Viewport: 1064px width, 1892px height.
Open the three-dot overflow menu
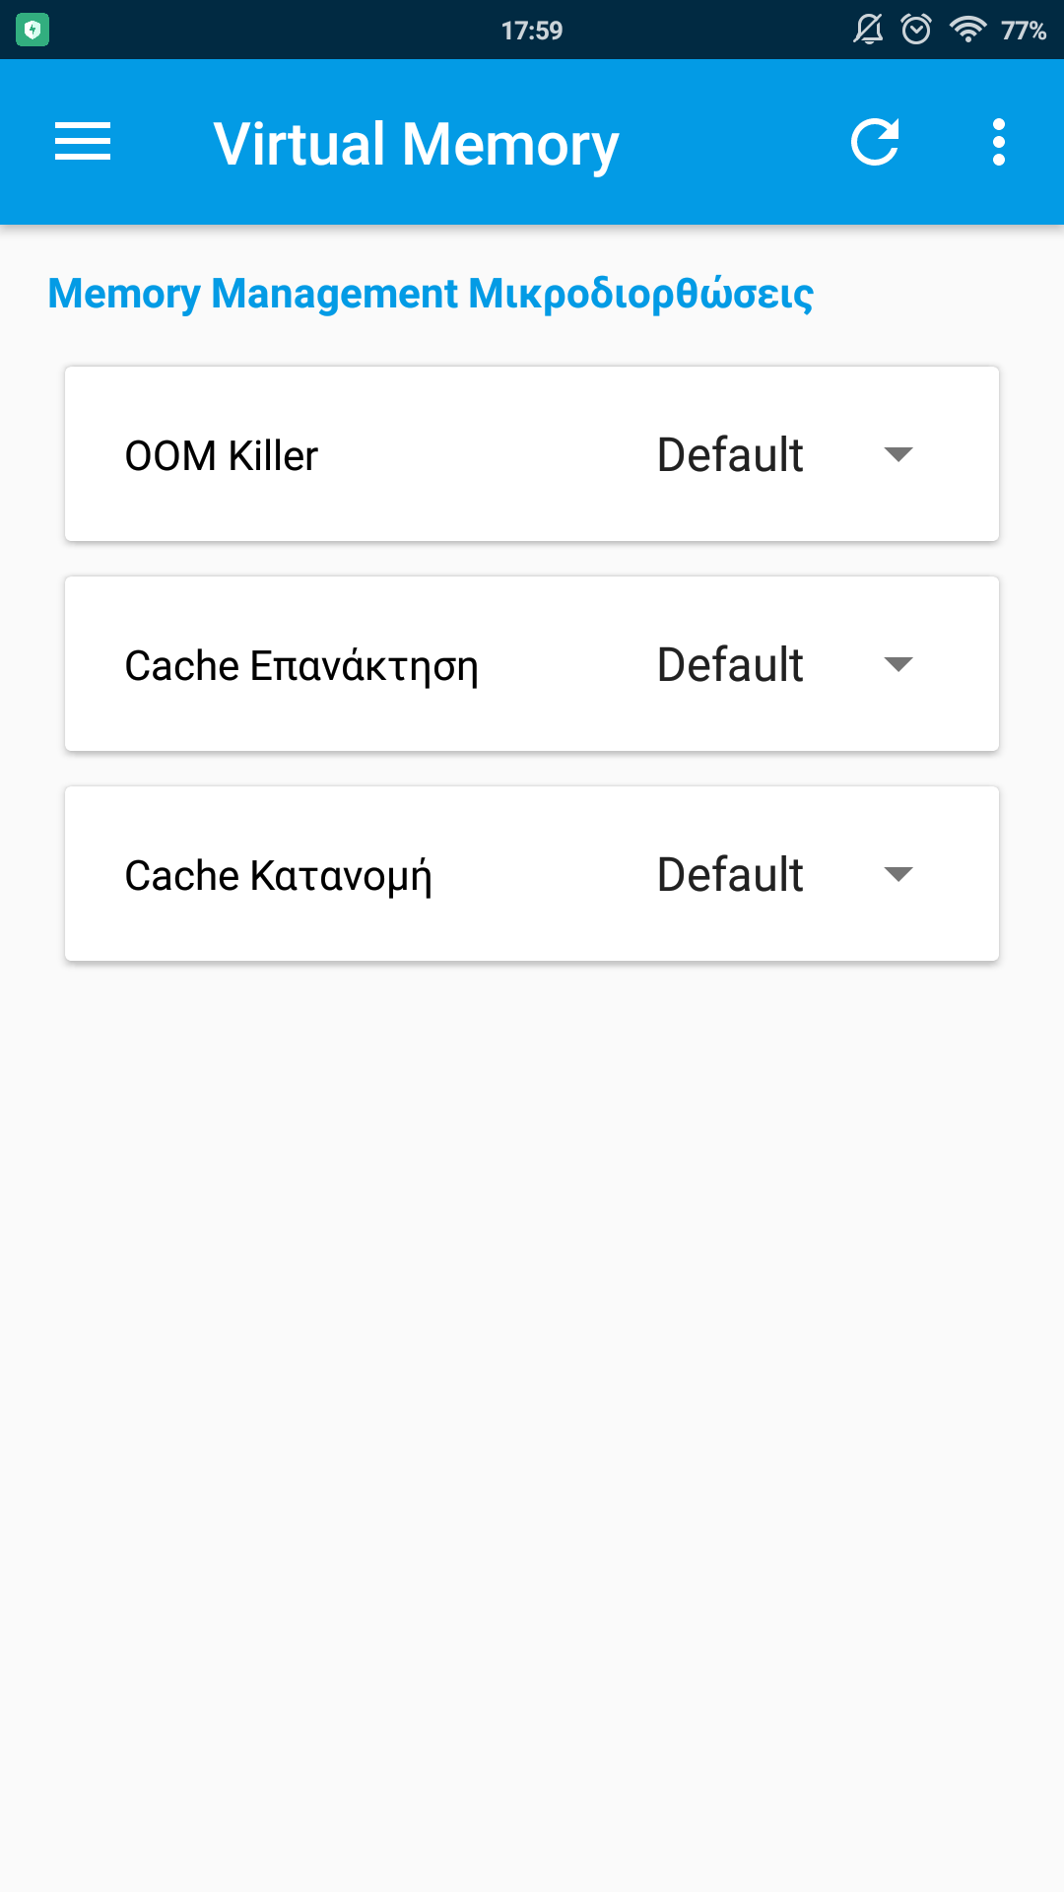(999, 142)
